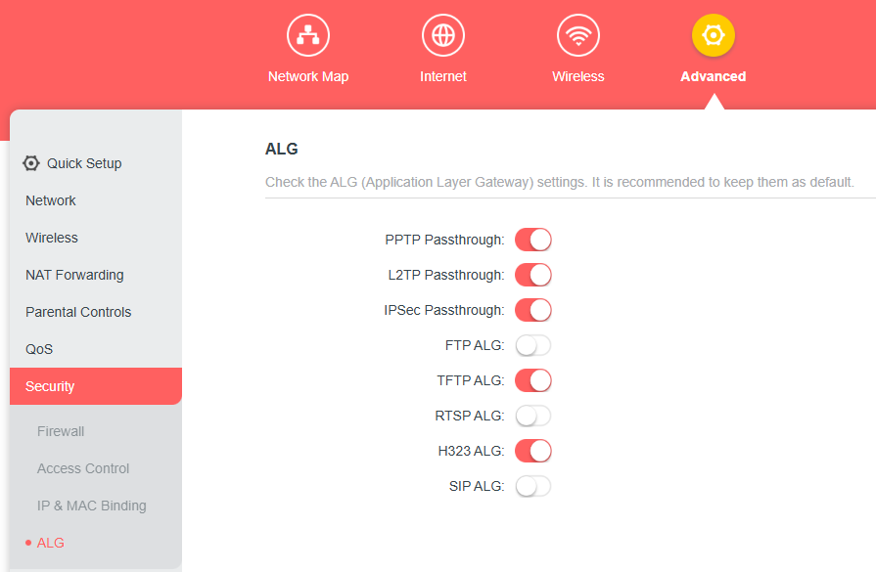Click the Quick Setup gear icon
Viewport: 876px width, 572px height.
point(30,163)
